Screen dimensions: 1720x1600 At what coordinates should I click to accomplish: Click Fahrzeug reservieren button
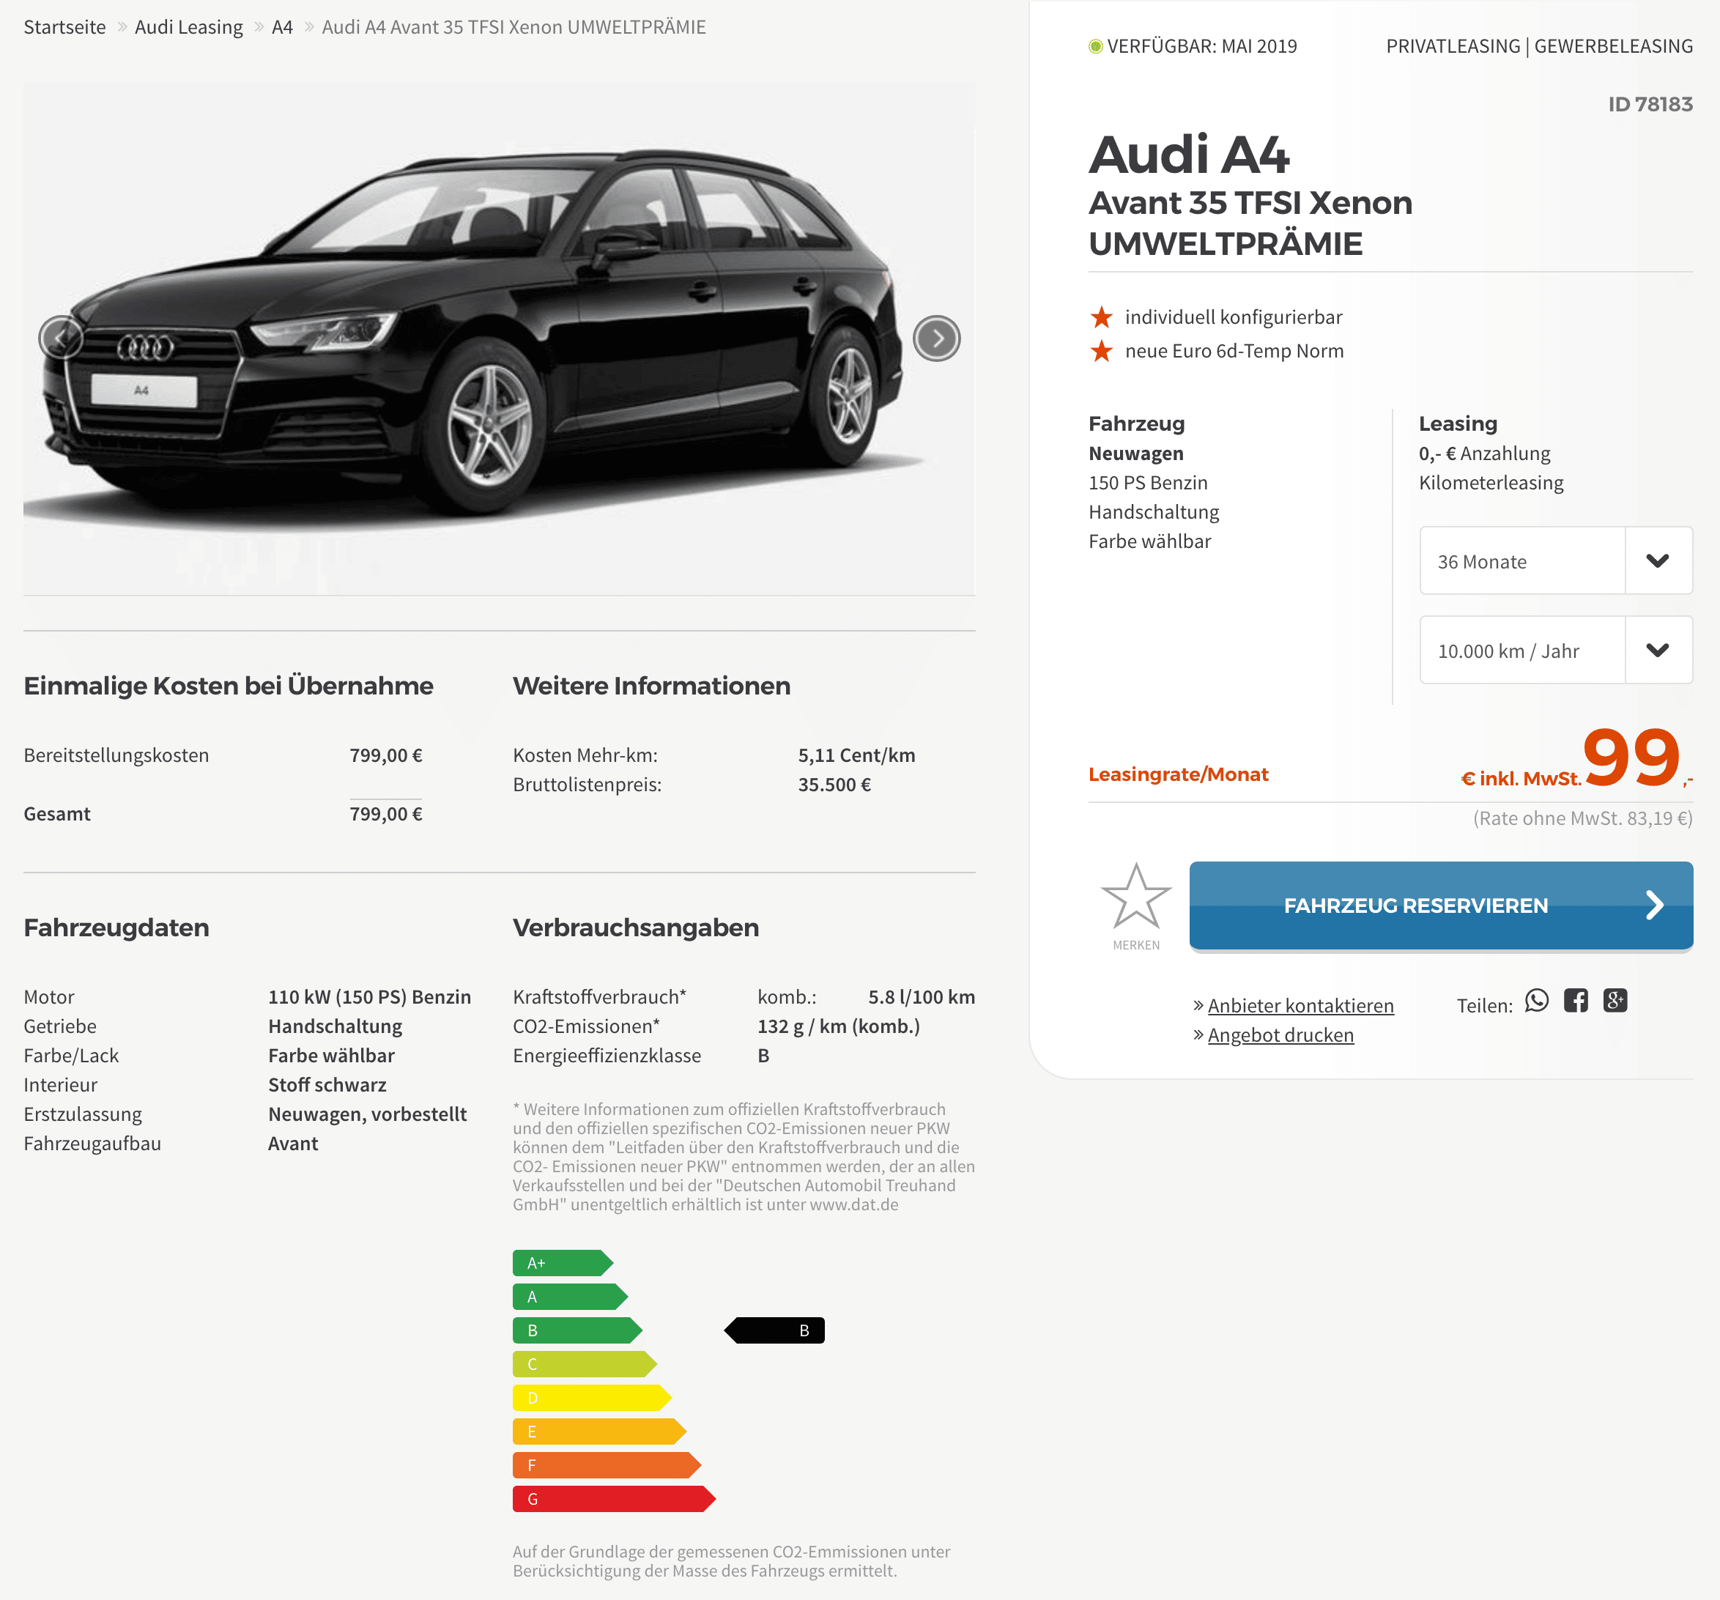click(x=1441, y=906)
